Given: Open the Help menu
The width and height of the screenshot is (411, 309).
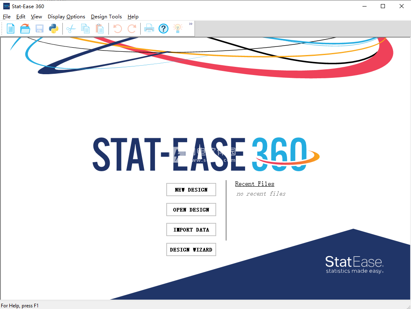Looking at the screenshot, I should [x=133, y=17].
